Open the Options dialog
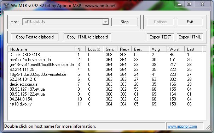The image size is (214, 133). 160,22
